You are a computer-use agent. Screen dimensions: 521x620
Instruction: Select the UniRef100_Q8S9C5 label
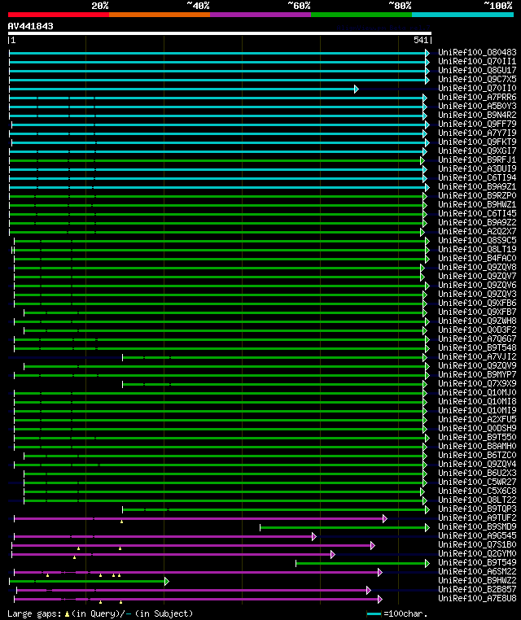coord(477,240)
